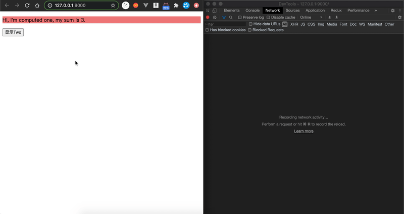Toggle the network filter funnel icon

[x=224, y=17]
